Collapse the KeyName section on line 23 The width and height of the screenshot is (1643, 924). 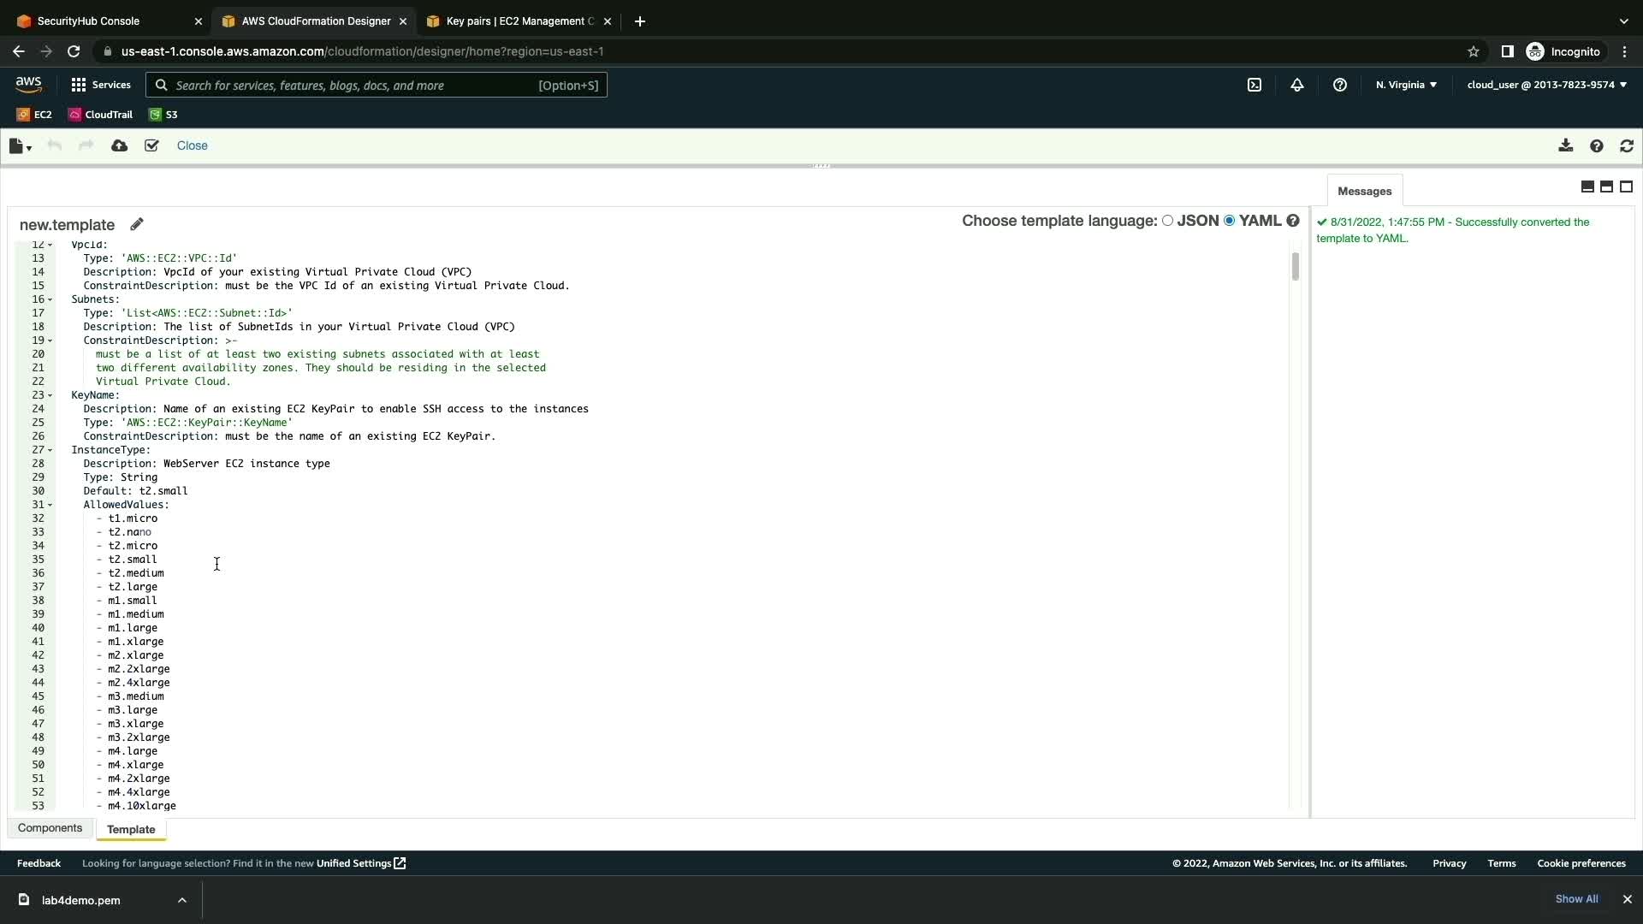click(x=50, y=395)
